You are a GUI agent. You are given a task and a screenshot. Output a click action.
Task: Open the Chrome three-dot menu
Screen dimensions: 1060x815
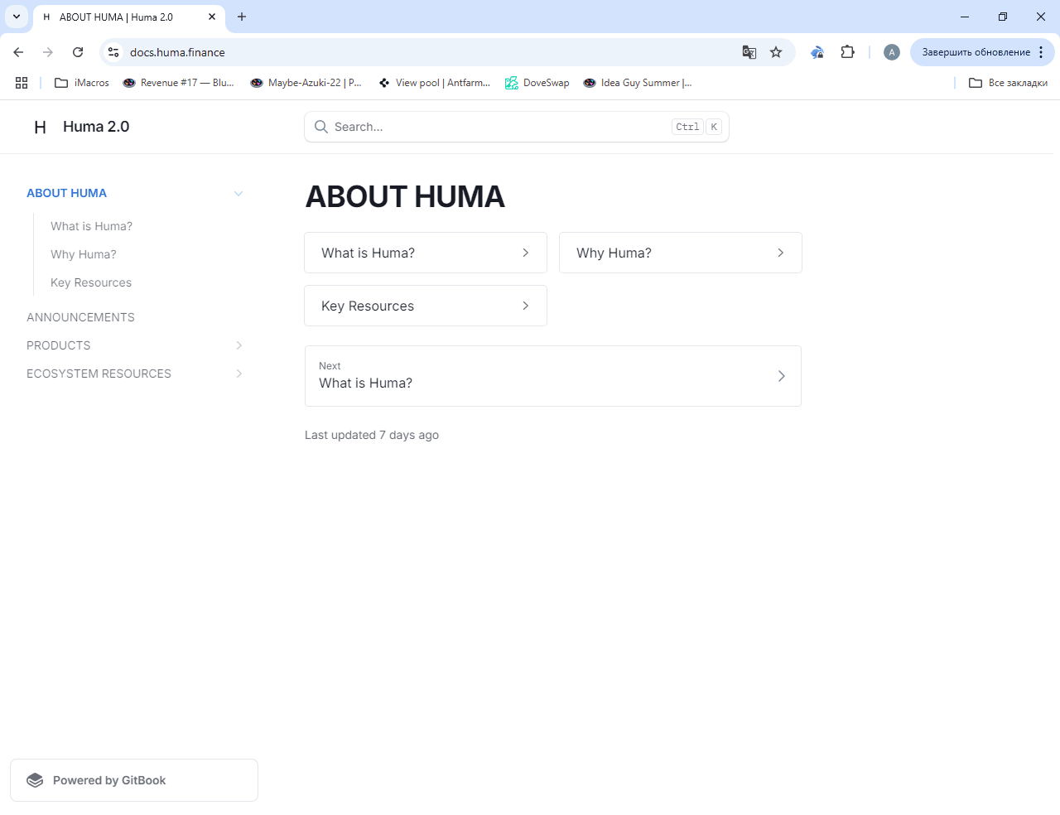click(x=1041, y=52)
